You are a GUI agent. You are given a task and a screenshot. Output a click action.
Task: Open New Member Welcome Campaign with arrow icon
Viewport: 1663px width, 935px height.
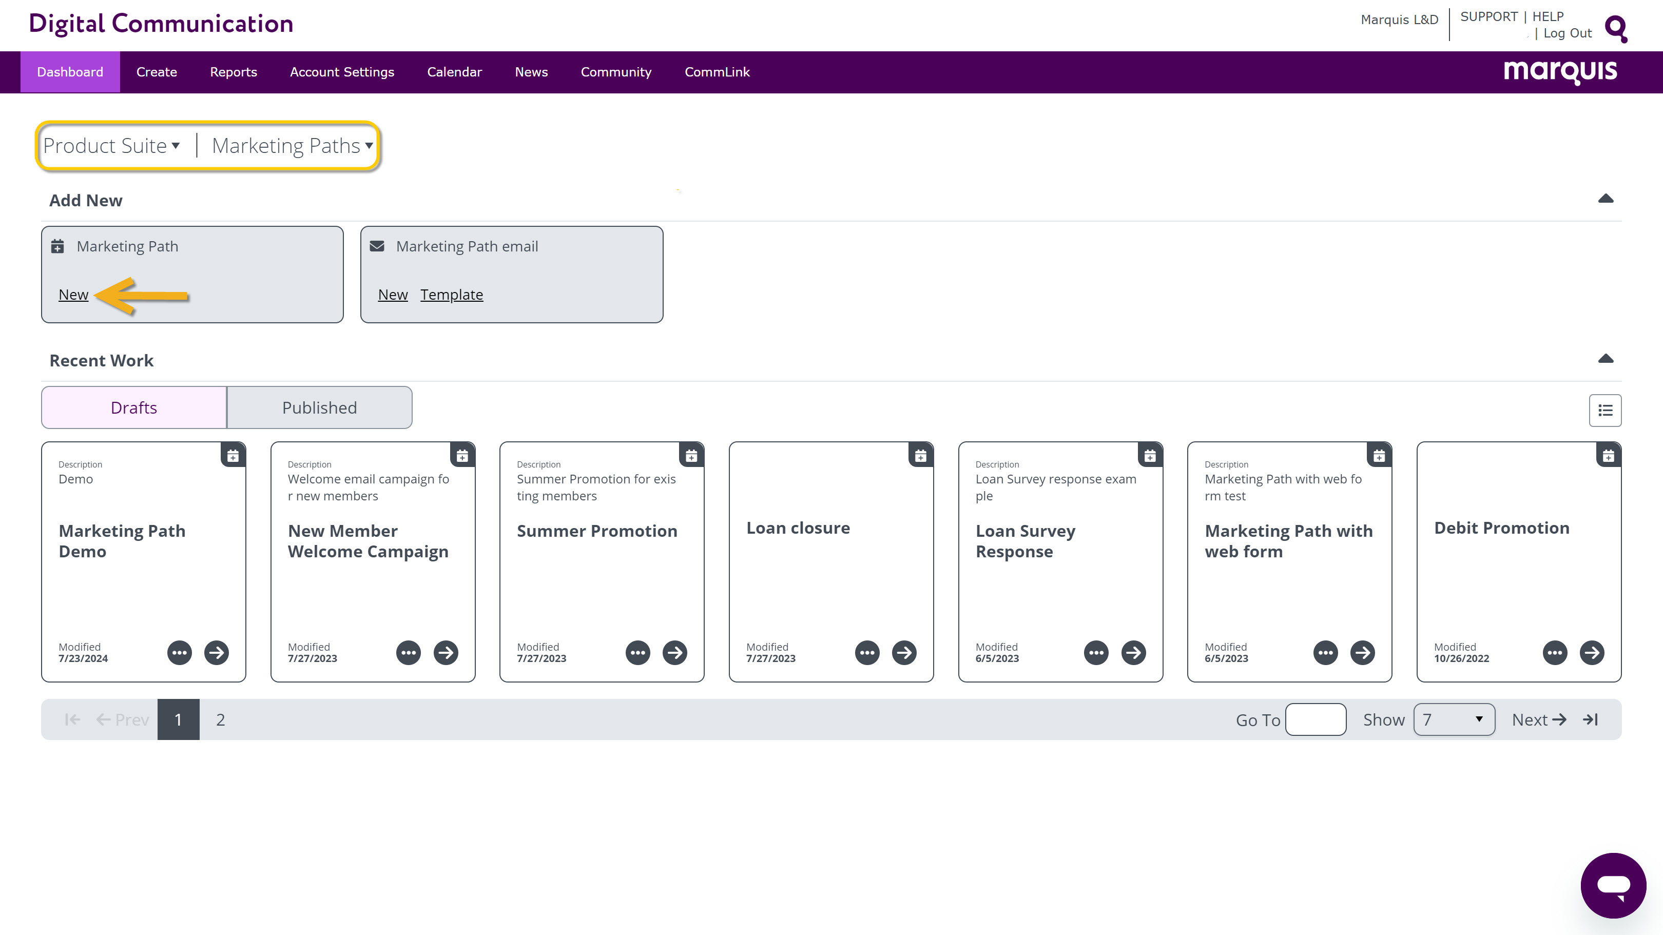(x=446, y=652)
